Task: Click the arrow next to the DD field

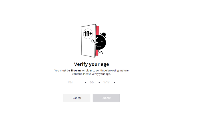Action: pyautogui.click(x=99, y=83)
